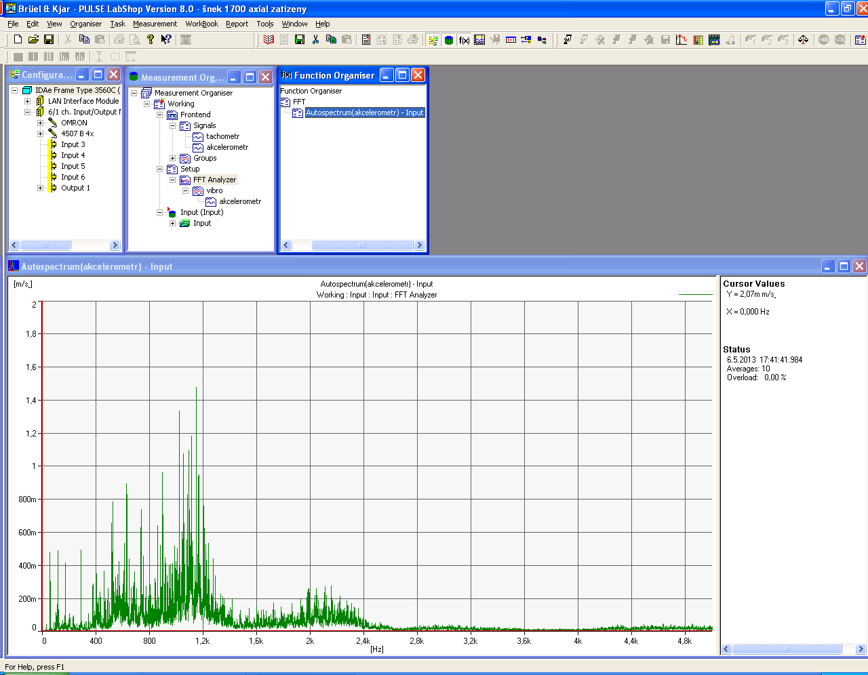Screen dimensions: 868x675
Task: Click the Averages: 10 status text
Action: 748,369
